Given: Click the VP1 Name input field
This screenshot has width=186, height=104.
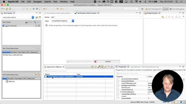Looking at the screenshot, I should (x=96, y=17).
